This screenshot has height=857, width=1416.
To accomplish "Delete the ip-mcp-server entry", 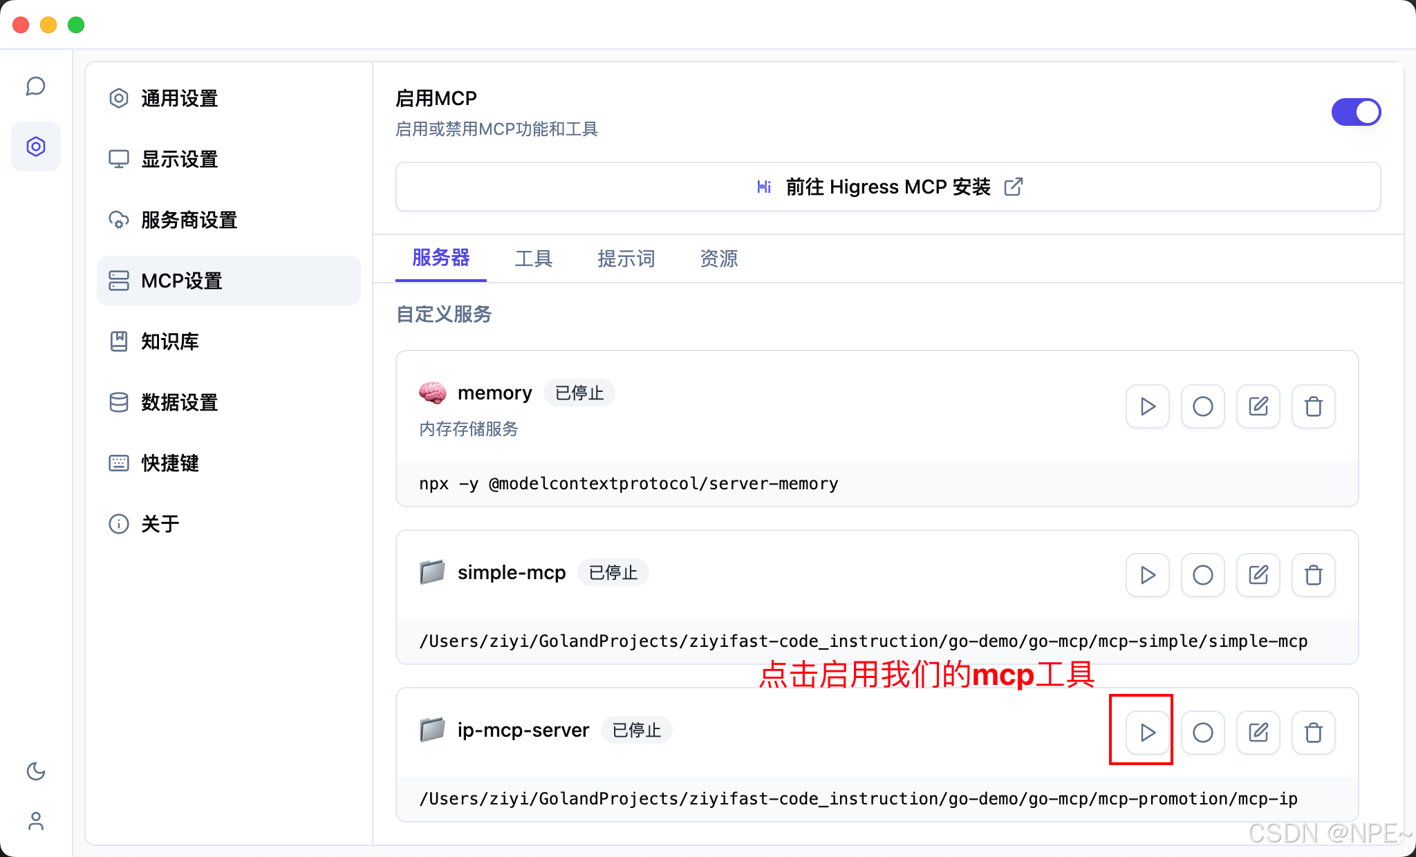I will (1313, 732).
